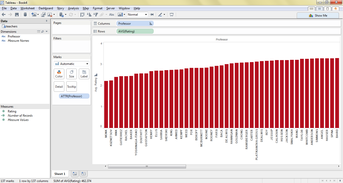Add a new worksheet from the bottom tab
The image size is (343, 183).
[x=75, y=174]
